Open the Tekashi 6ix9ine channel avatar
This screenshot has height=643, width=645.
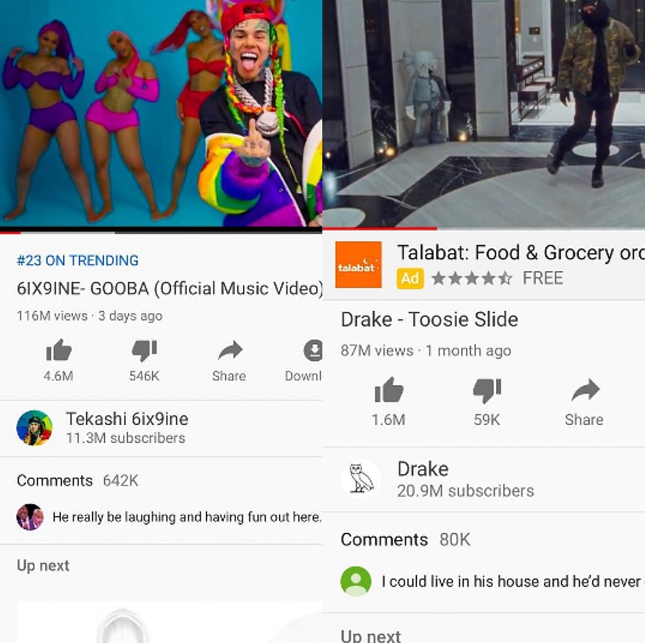pos(34,428)
